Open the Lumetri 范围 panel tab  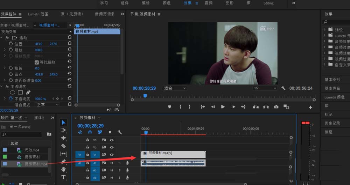38,14
